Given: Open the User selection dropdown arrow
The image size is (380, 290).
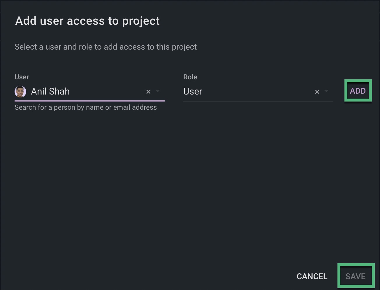Looking at the screenshot, I should [x=158, y=92].
